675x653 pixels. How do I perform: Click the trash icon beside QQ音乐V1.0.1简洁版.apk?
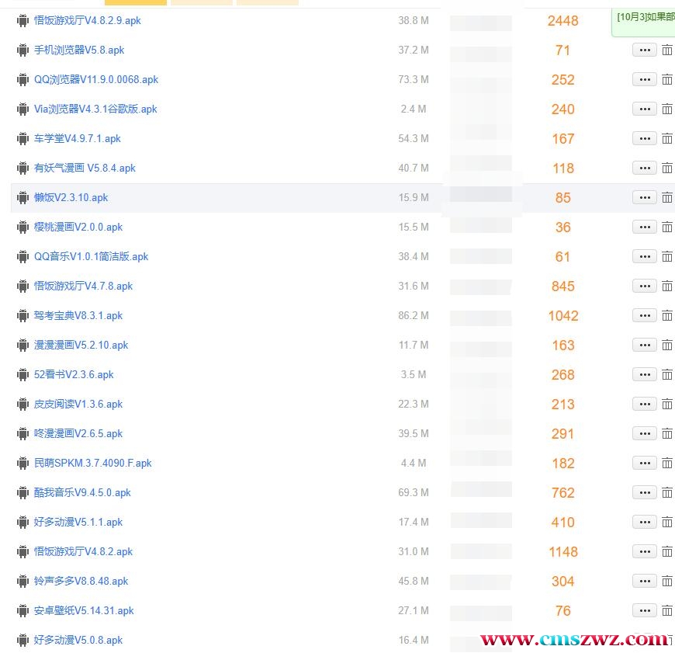point(666,257)
